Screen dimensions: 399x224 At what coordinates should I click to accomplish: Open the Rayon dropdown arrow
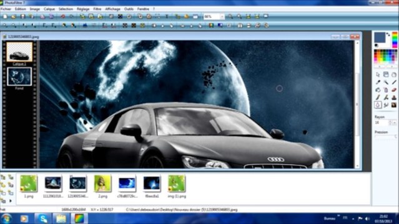(x=395, y=123)
